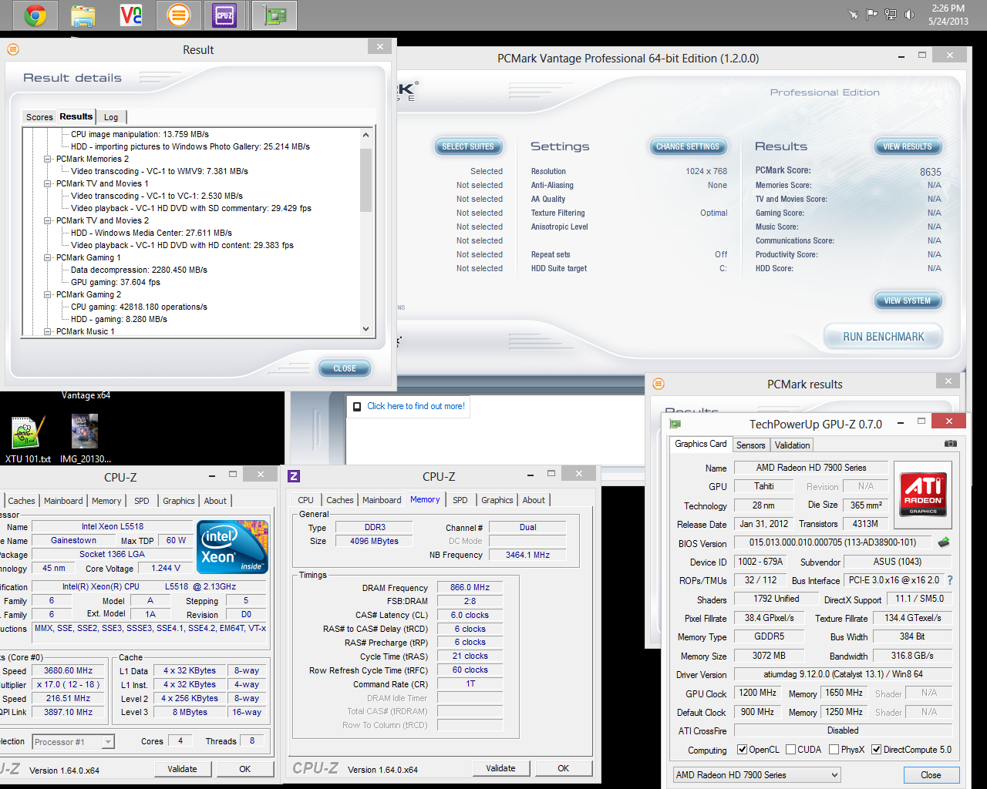Open the Sensors tab in GPU-Z
This screenshot has width=987, height=789.
point(750,445)
